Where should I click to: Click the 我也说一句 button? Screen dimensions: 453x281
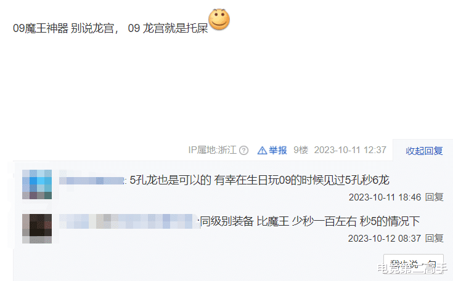(414, 264)
